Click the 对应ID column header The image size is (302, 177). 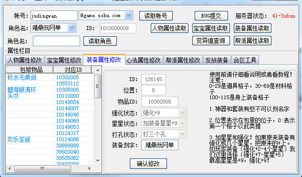[73, 70]
